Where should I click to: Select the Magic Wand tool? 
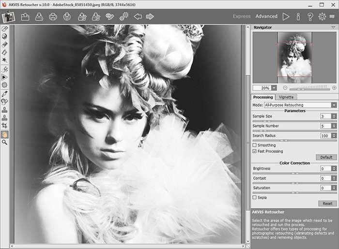(x=4, y=60)
